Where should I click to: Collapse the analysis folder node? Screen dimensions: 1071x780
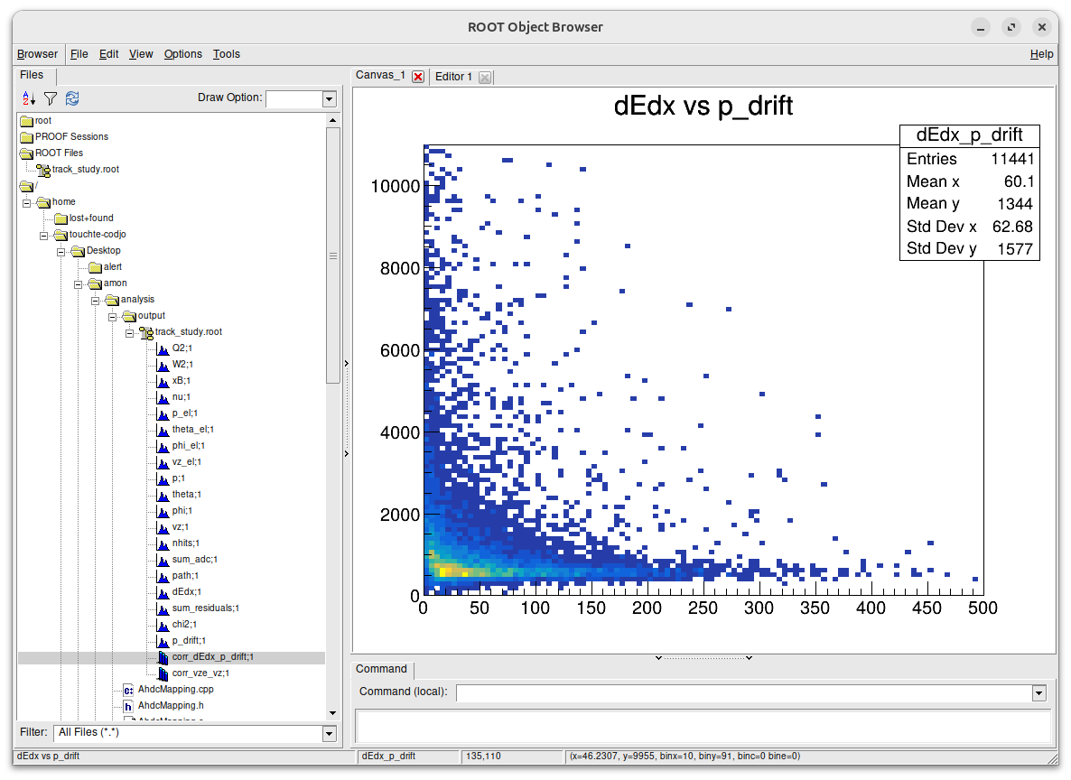[x=95, y=301]
